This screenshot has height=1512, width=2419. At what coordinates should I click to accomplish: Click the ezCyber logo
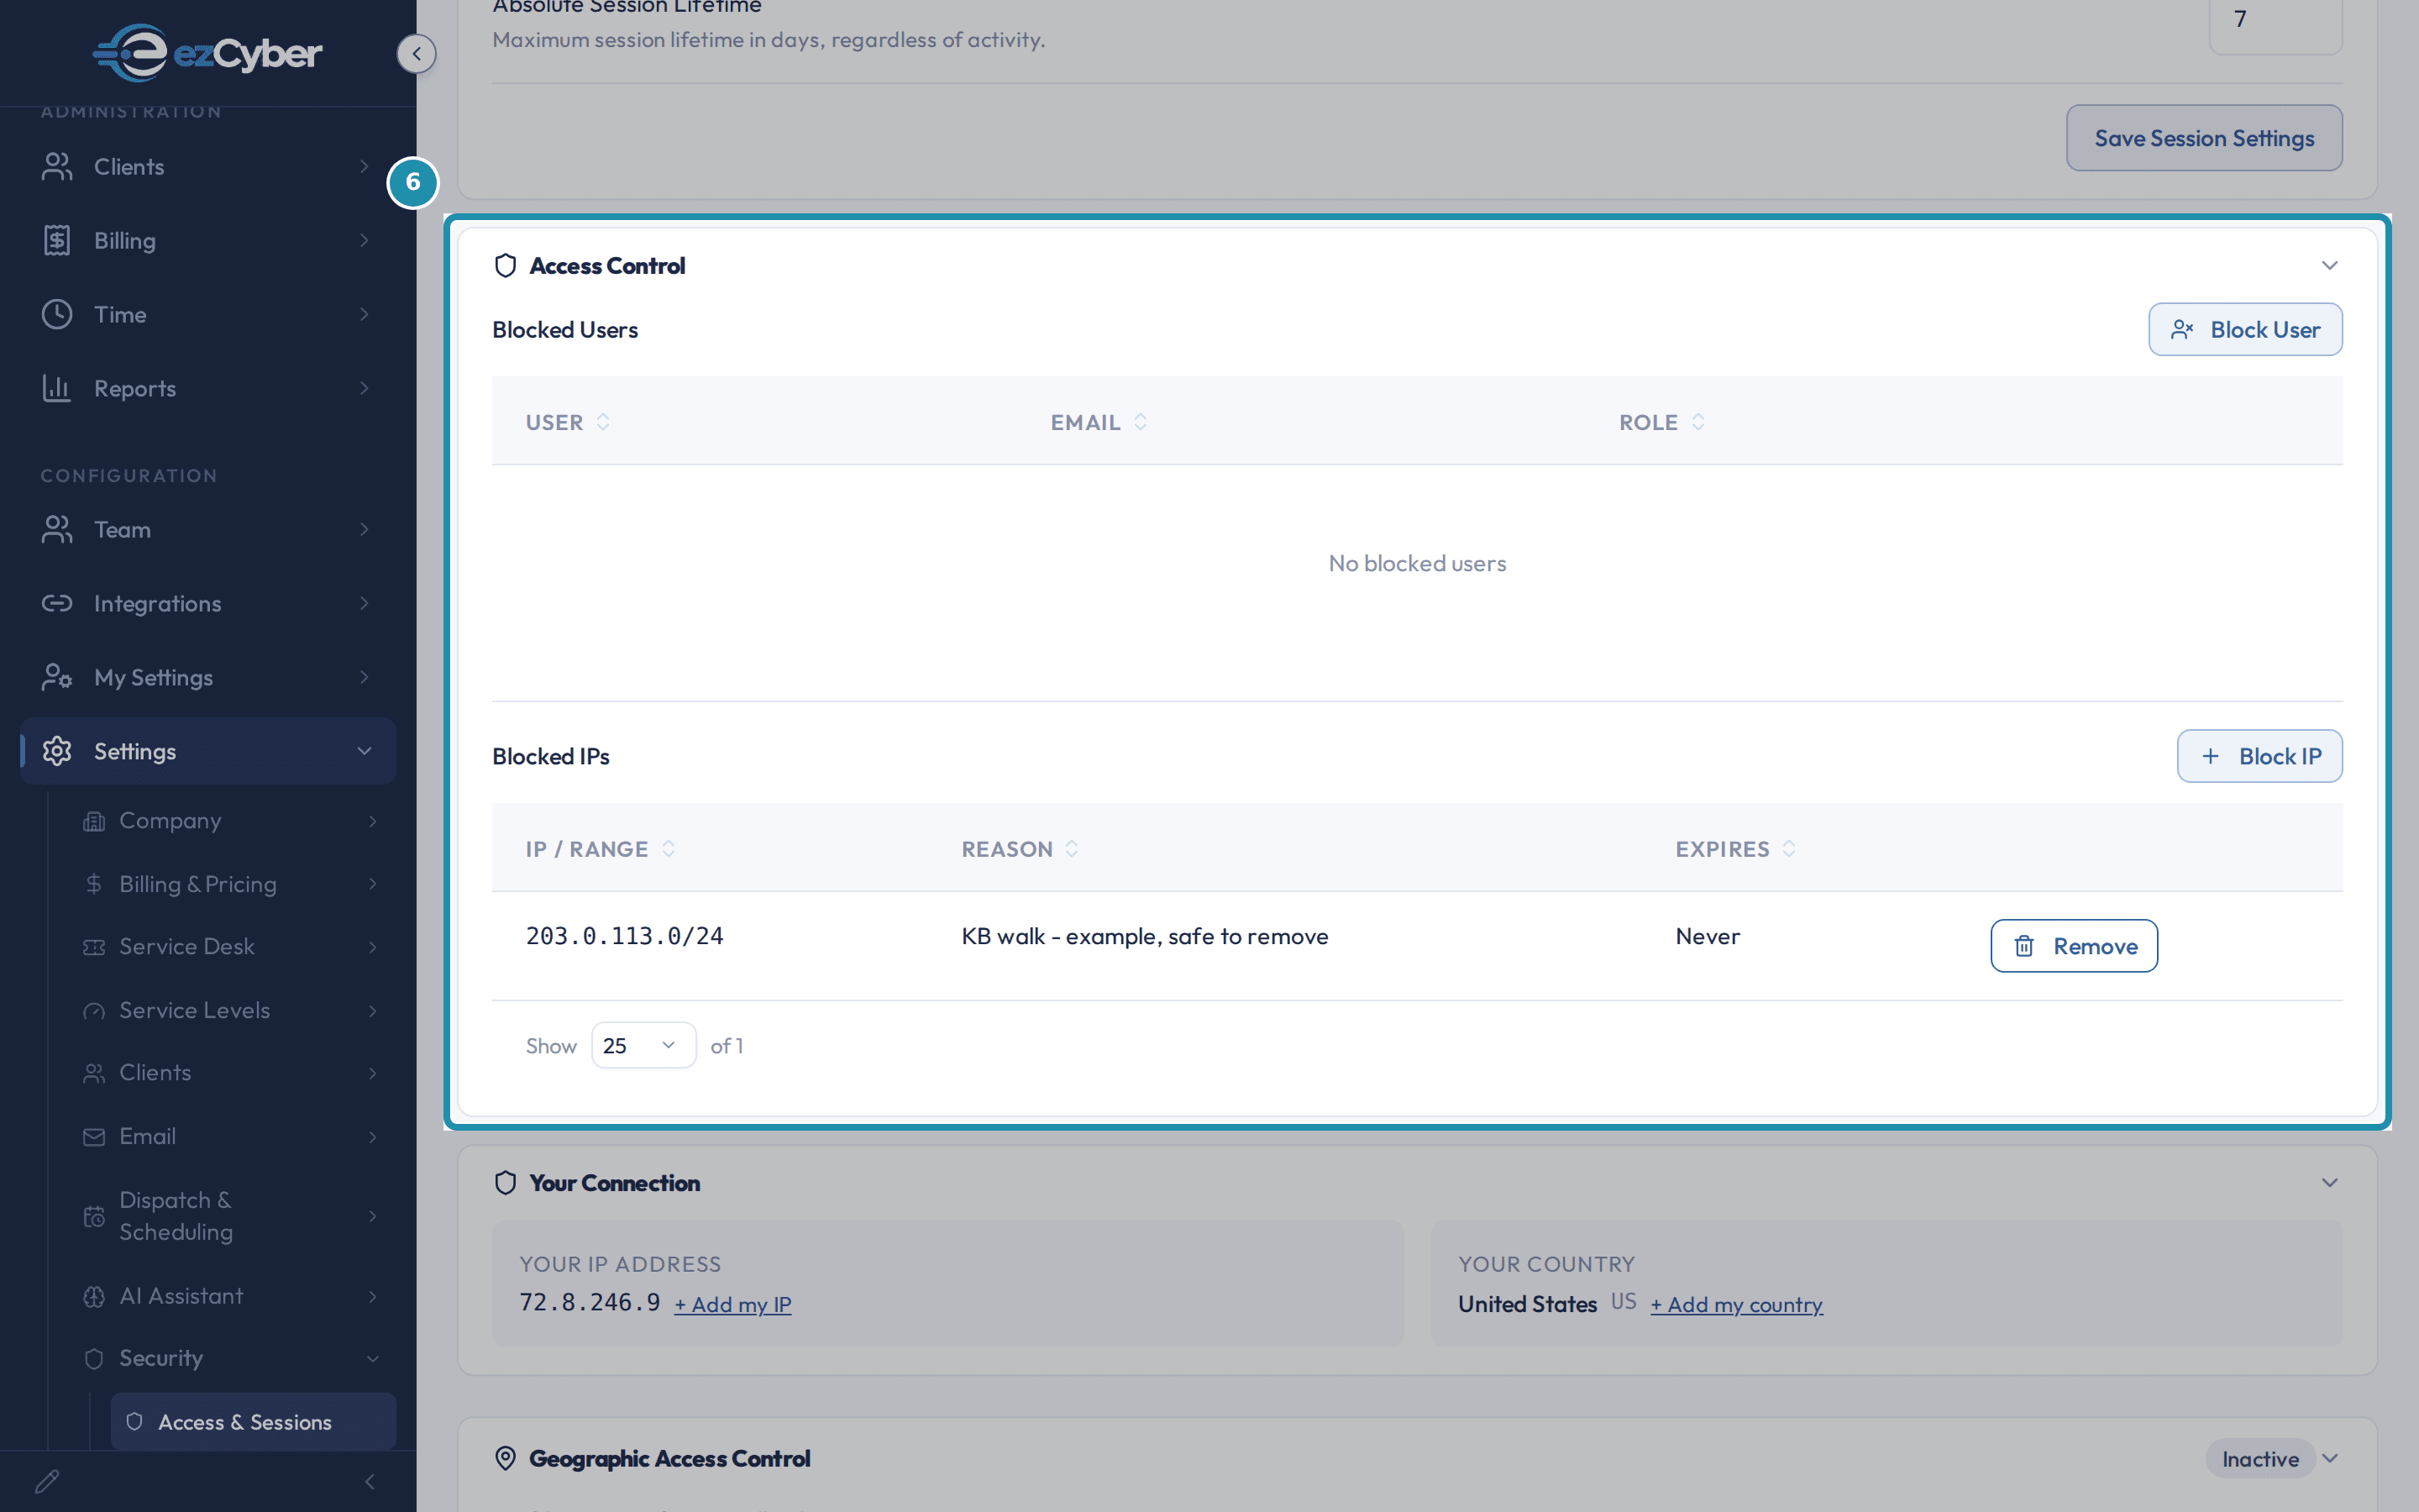(x=208, y=53)
